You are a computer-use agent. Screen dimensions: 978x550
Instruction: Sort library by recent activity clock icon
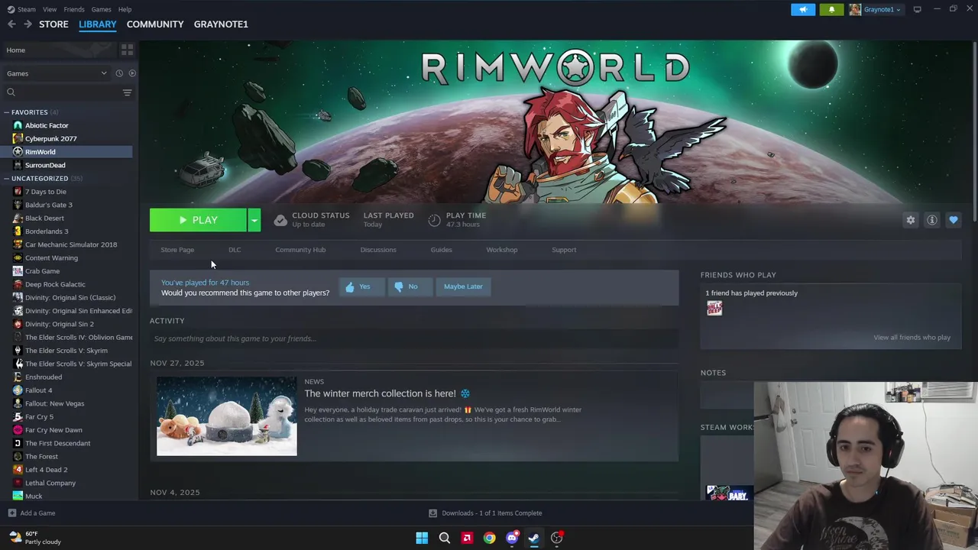119,73
